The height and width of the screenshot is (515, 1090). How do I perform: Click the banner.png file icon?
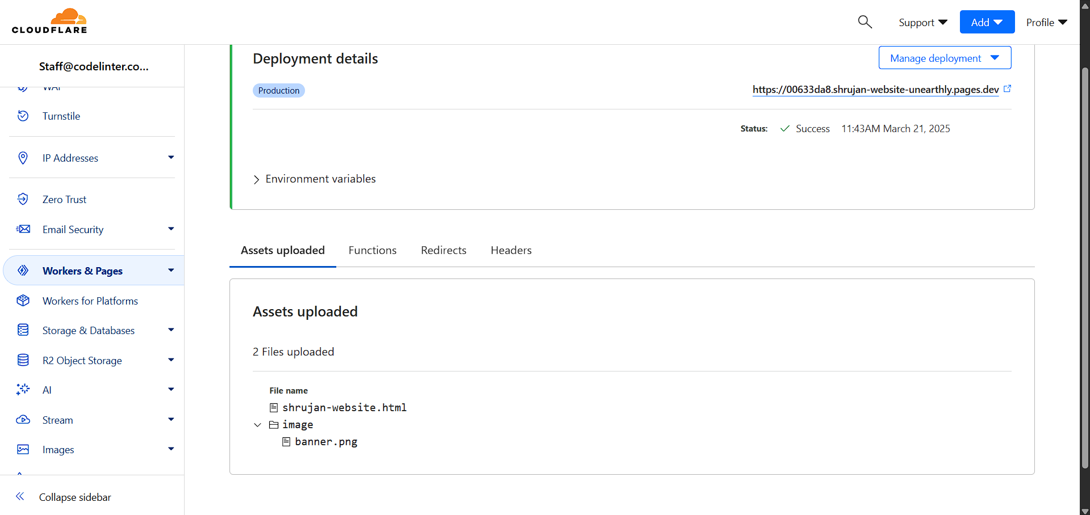pyautogui.click(x=286, y=441)
